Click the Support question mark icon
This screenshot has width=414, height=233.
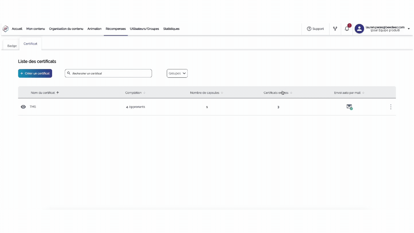click(309, 29)
